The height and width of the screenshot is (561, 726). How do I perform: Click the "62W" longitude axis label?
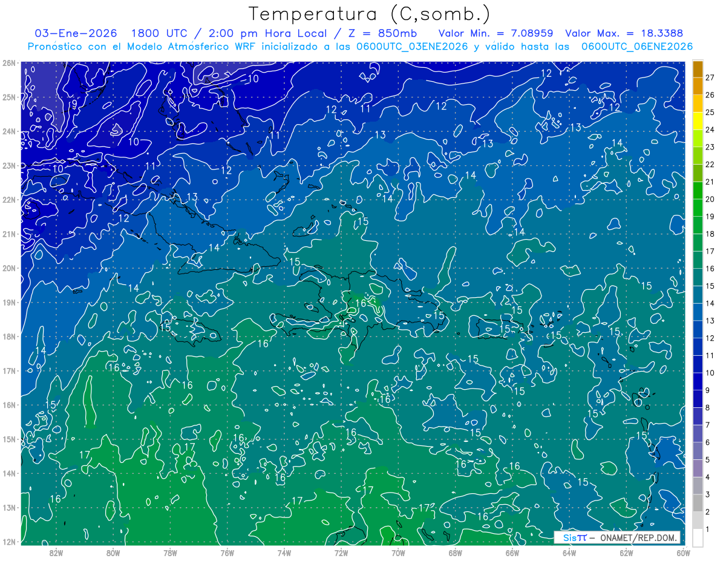click(626, 553)
